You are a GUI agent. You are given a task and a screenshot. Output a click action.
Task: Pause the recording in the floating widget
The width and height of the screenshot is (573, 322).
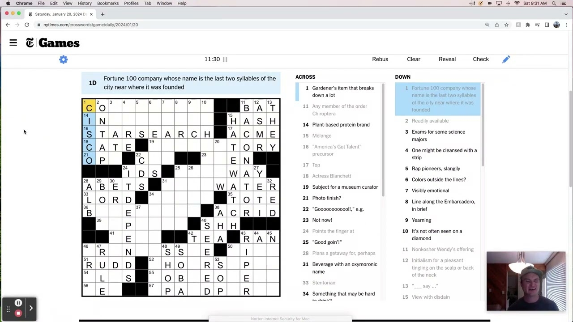[18, 303]
